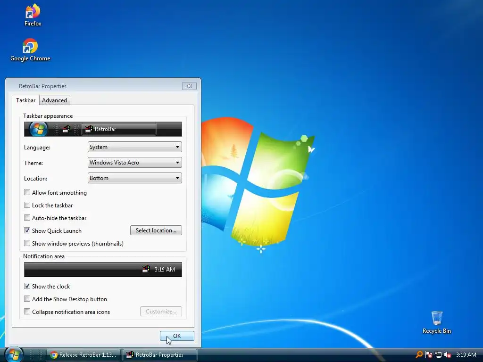Viewport: 483px width, 362px height.
Task: Click the RetroBar icon in the notification area preview
Action: click(x=146, y=269)
